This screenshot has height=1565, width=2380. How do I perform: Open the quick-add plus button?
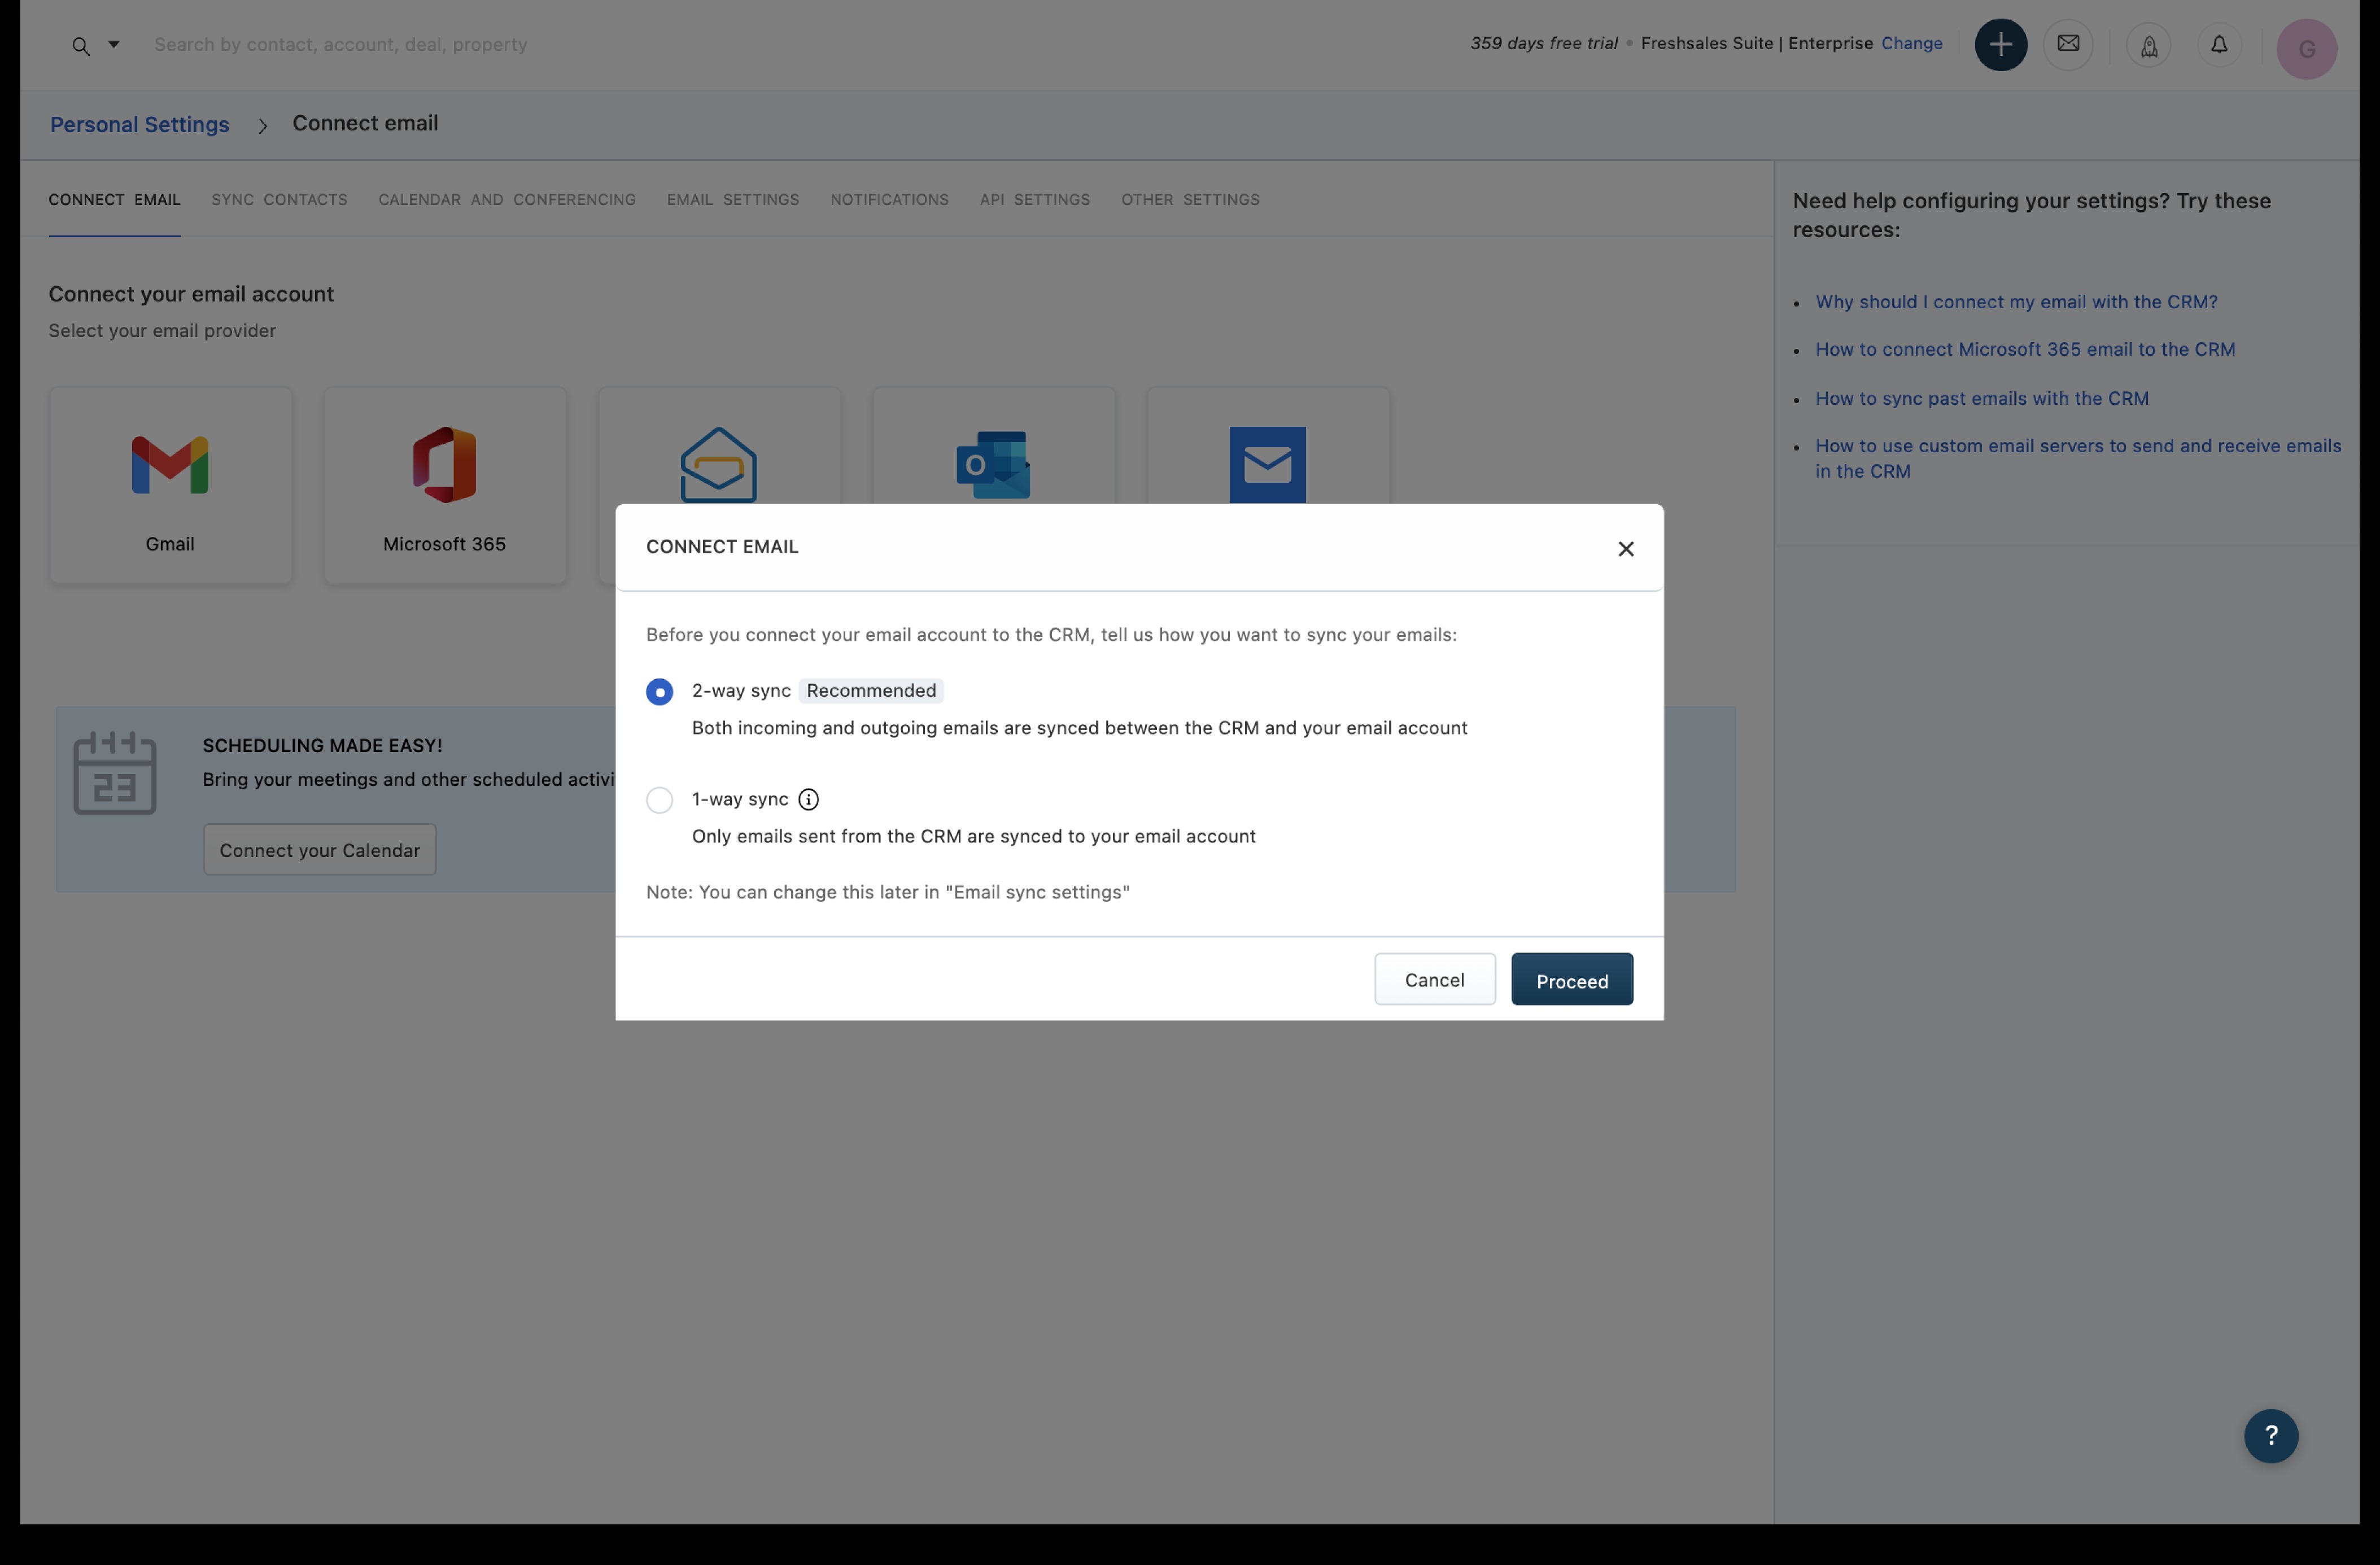pos(2000,45)
